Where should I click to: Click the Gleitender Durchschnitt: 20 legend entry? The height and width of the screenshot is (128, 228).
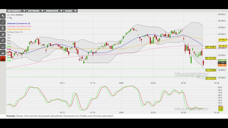click(18, 23)
